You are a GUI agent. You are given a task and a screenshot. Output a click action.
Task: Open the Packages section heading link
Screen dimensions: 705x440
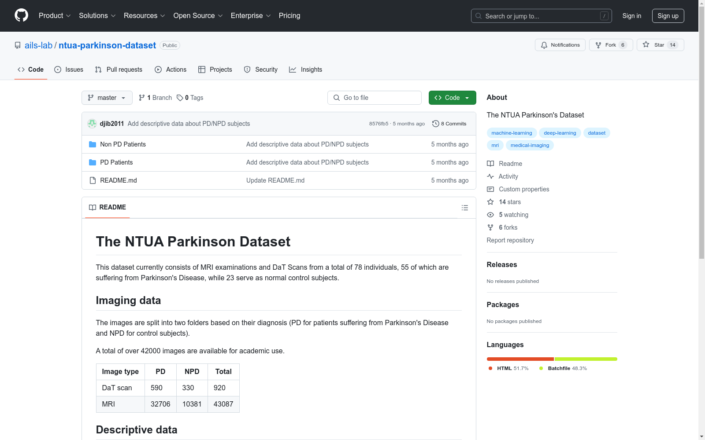tap(503, 304)
